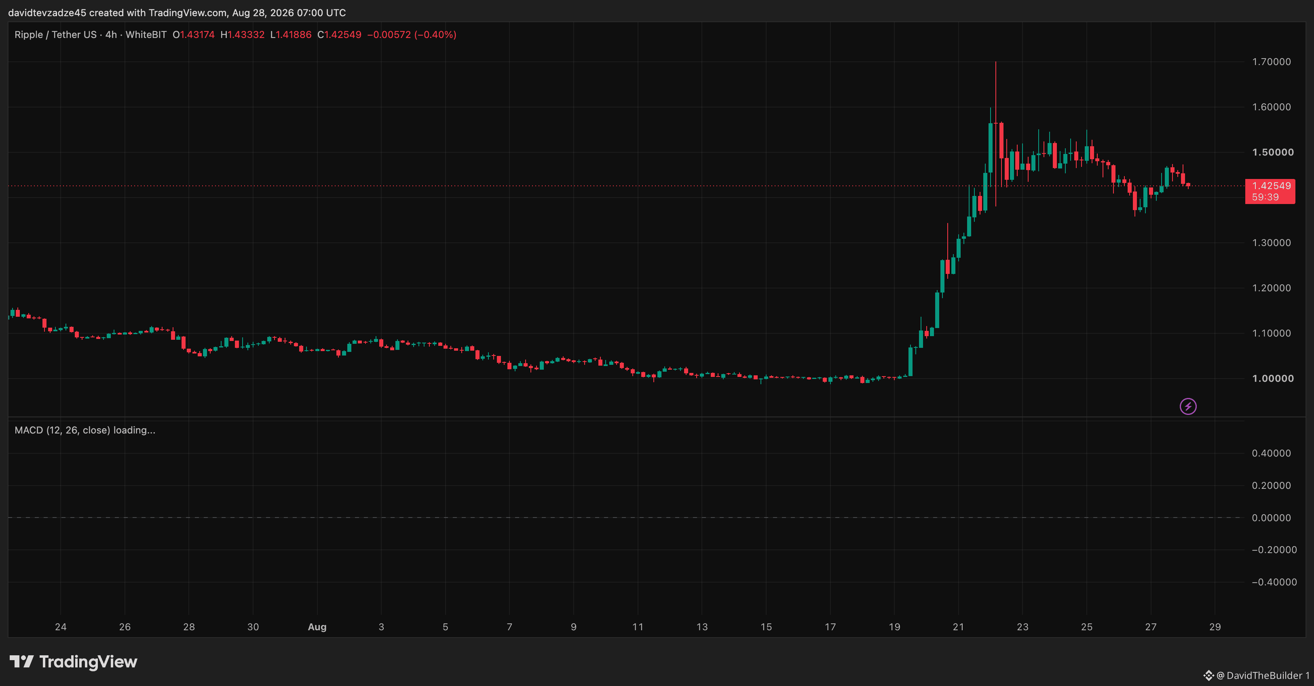Image resolution: width=1314 pixels, height=686 pixels.
Task: Click the 0.00000 MACD axis label
Action: (x=1272, y=518)
